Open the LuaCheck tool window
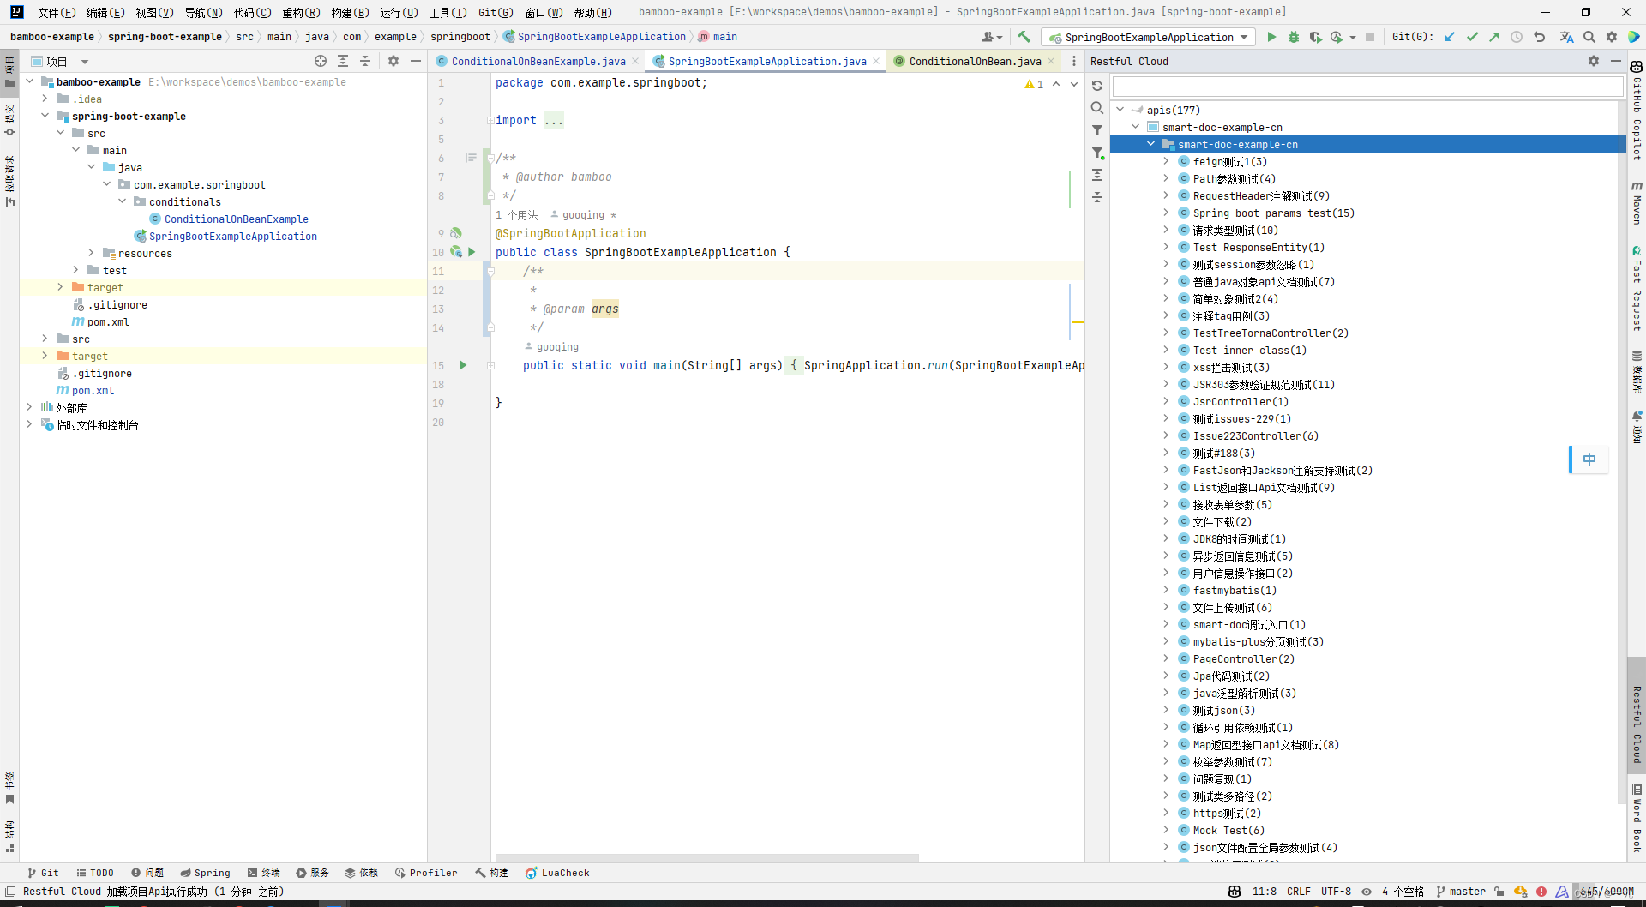The height and width of the screenshot is (907, 1646). pyautogui.click(x=557, y=873)
